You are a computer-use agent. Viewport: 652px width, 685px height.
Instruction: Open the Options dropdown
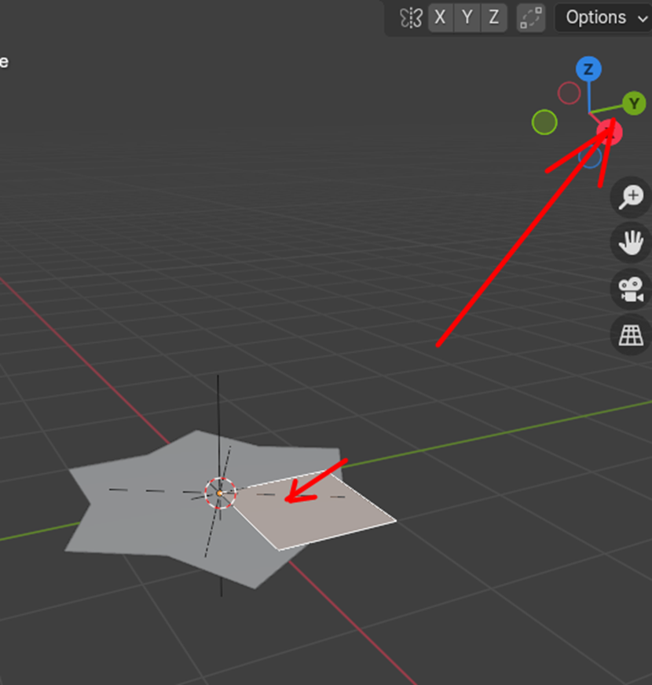click(595, 17)
